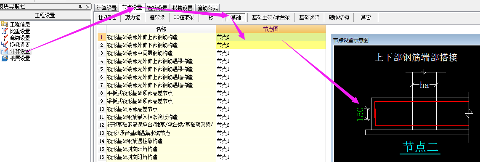480x162 pixels.
Task: Select the 基础次梁 sub-tab
Action: tap(309, 17)
